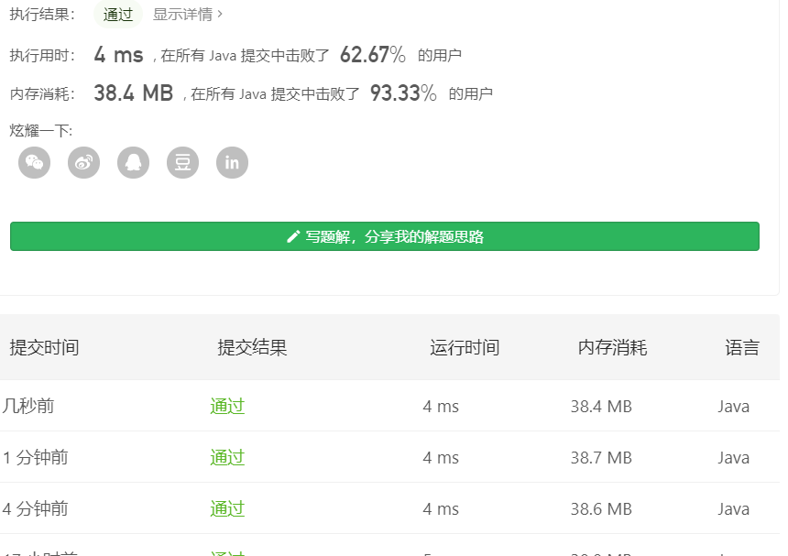
Task: Click Java language cell in 1 分钟前 row
Action: [733, 458]
